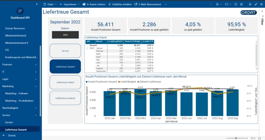Open Marketing - Follower page

(x=17, y=93)
